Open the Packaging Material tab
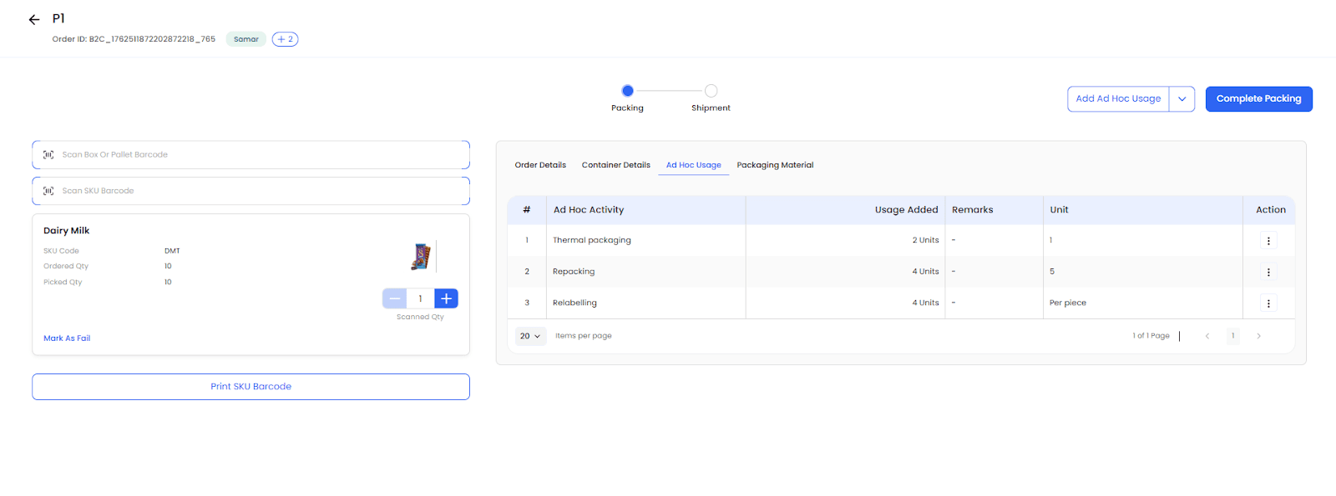This screenshot has height=496, width=1336. point(774,165)
